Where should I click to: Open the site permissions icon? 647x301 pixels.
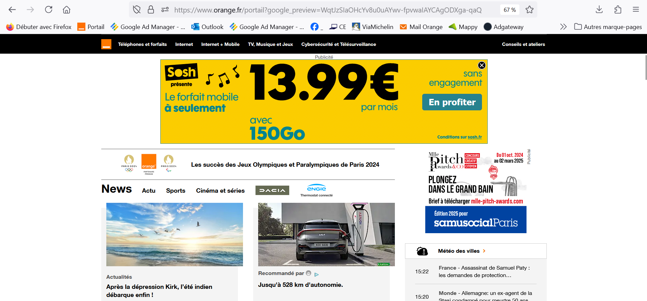tap(165, 9)
